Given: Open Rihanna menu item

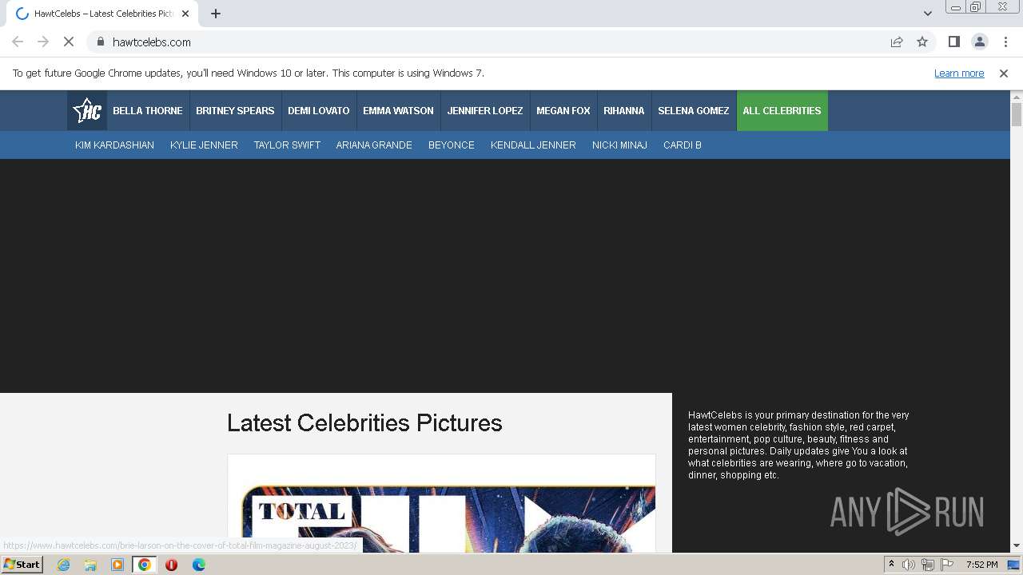Looking at the screenshot, I should coord(624,111).
